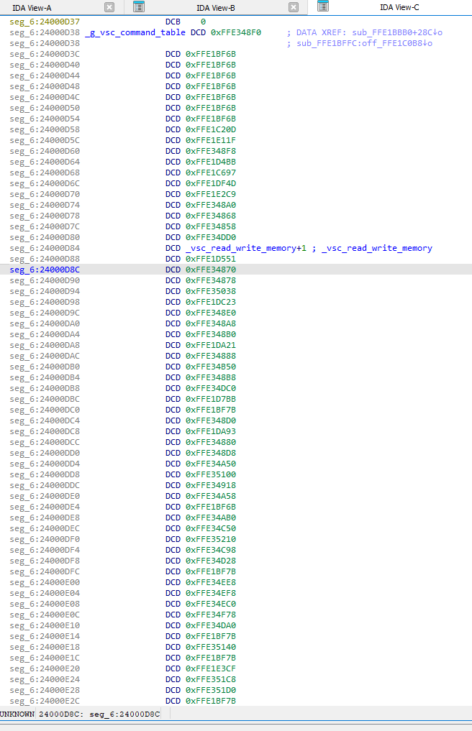Viewport: 472px width, 731px height.
Task: Click value 0xFFE34F78
Action: tap(211, 615)
